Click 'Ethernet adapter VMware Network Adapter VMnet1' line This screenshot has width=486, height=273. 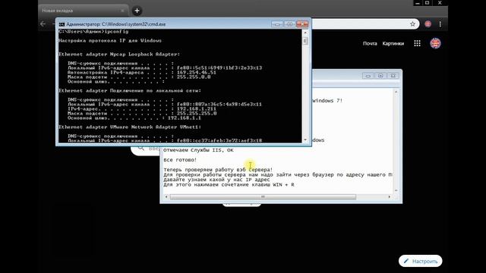130,127
